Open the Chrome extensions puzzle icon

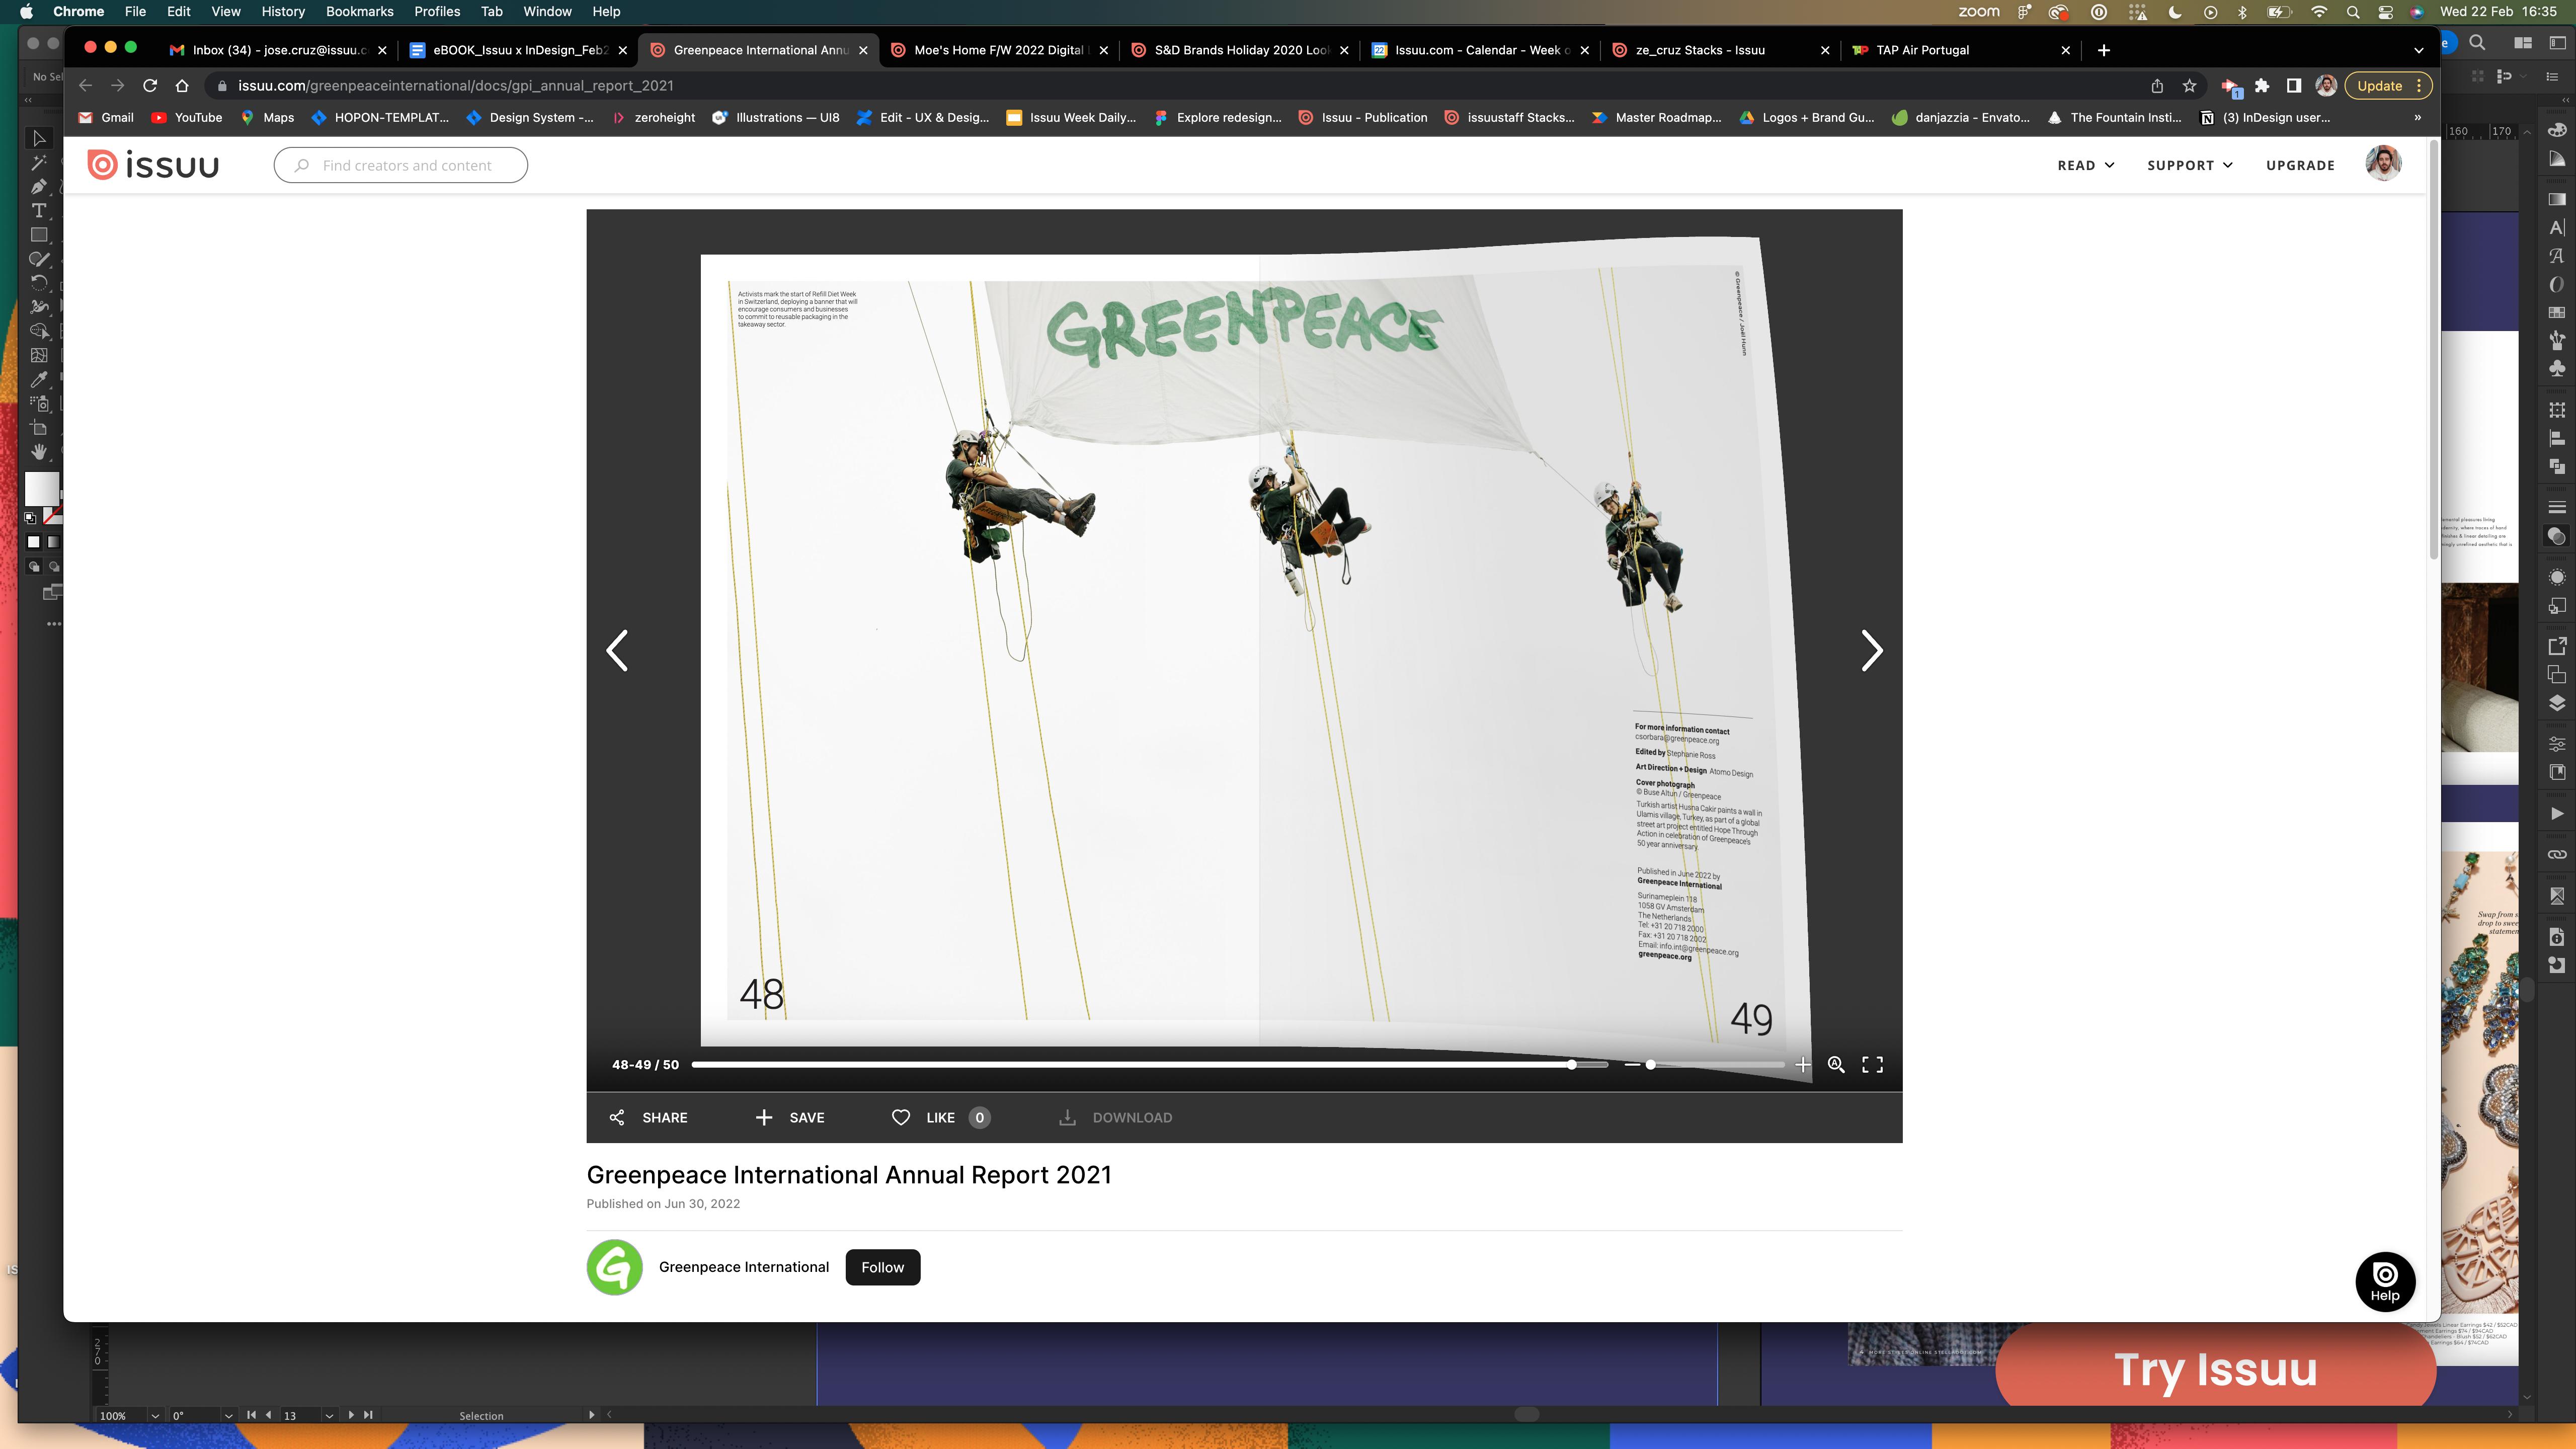point(2262,86)
